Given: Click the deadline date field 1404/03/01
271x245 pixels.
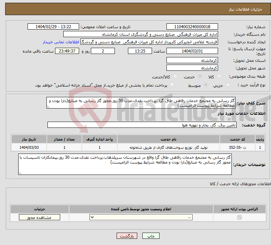Looking at the screenshot, I should pyautogui.click(x=192, y=51).
